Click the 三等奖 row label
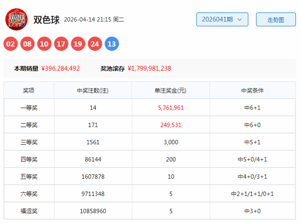Viewport: 301px width, 223px height. tap(29, 142)
